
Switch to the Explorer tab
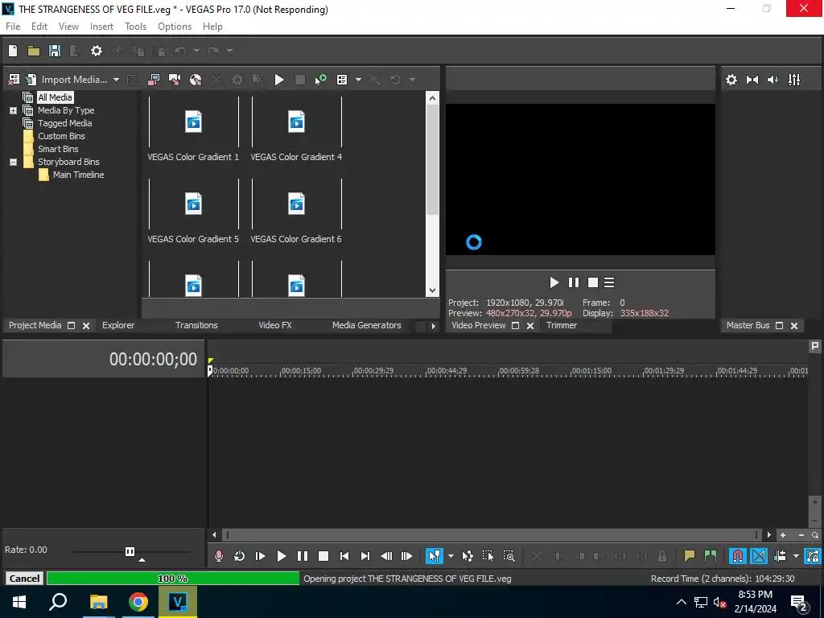click(118, 325)
